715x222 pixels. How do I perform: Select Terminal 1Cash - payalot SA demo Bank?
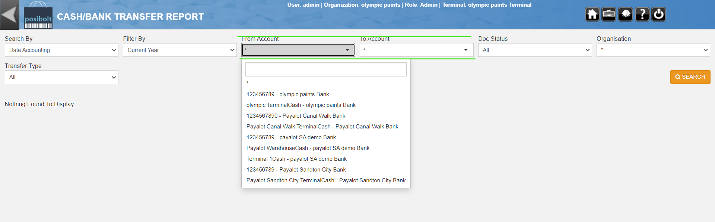326,159
